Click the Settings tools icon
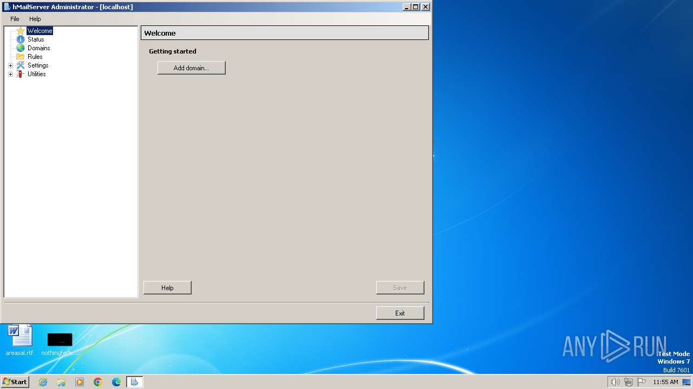693x389 pixels. [x=21, y=65]
